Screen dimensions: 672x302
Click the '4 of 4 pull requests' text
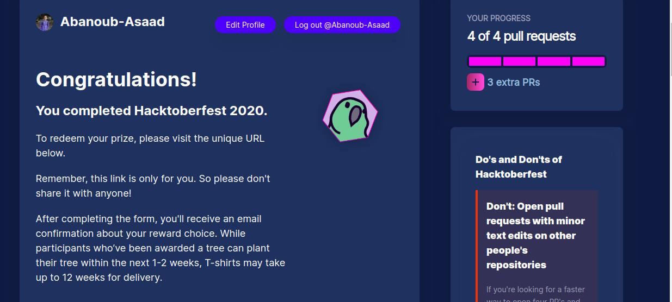point(521,36)
